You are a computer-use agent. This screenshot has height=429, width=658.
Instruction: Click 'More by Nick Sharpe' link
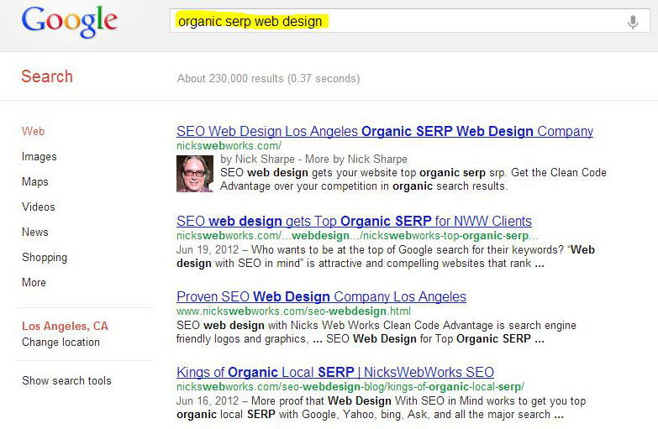pyautogui.click(x=356, y=160)
